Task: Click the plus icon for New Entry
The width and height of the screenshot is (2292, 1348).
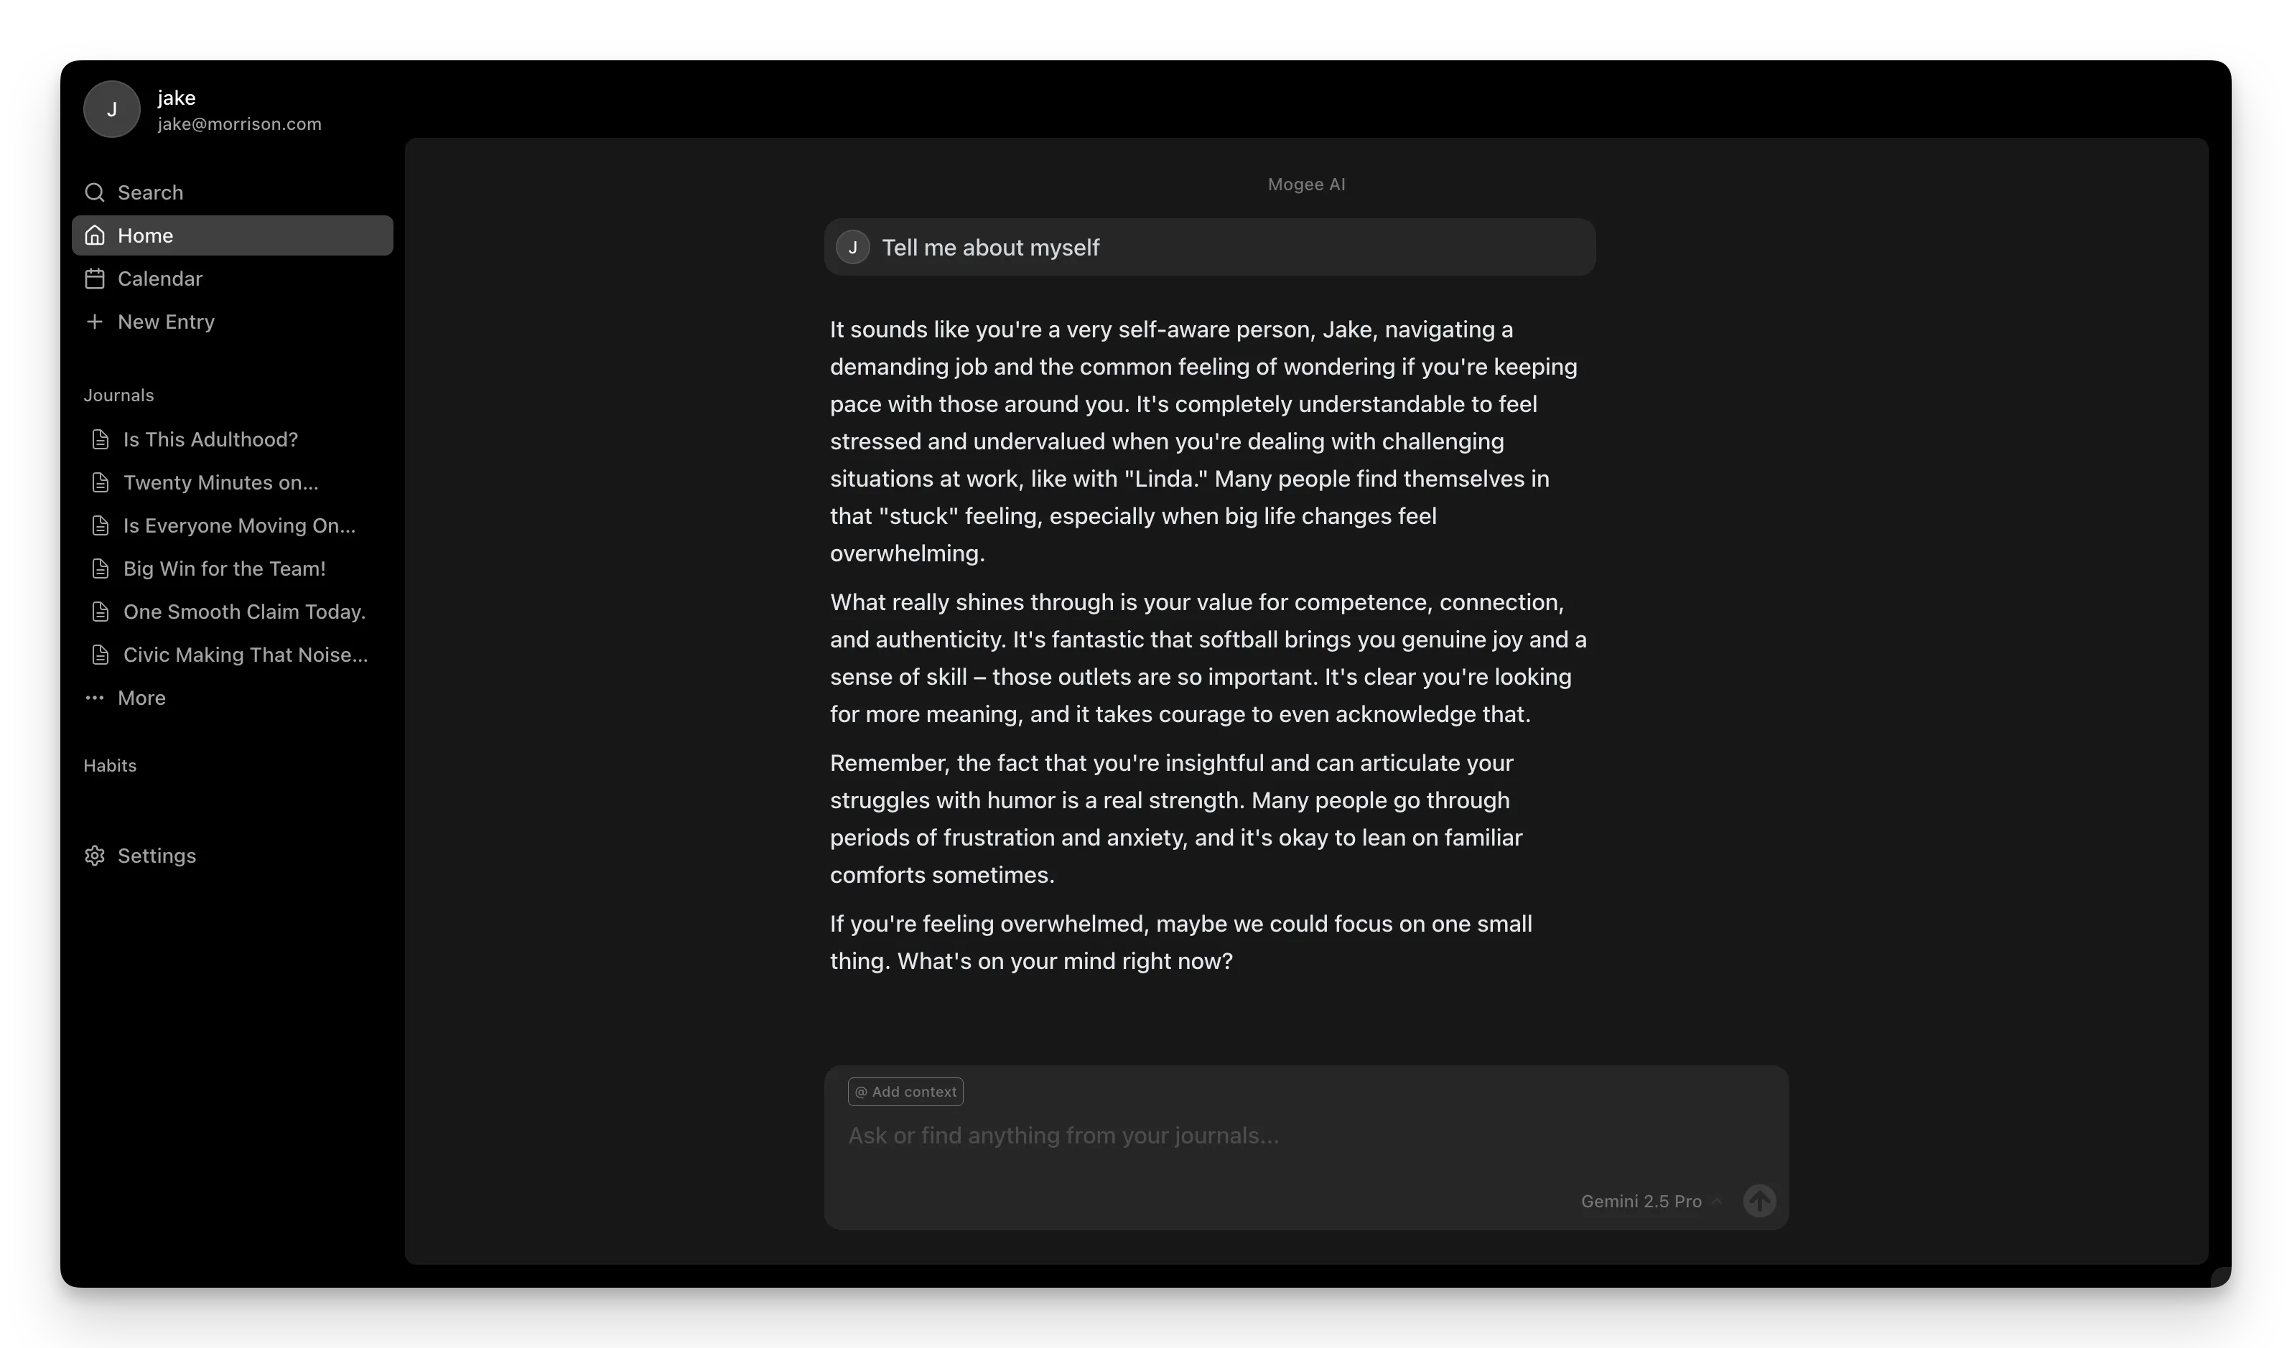Action: point(95,322)
